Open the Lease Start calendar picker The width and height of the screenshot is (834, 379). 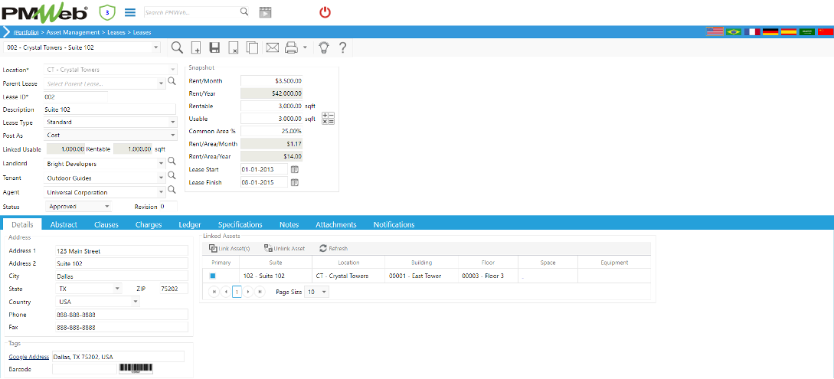[x=294, y=169]
